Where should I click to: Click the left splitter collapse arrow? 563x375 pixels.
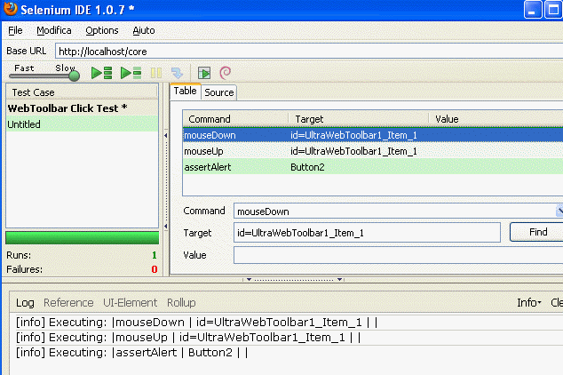point(166,135)
